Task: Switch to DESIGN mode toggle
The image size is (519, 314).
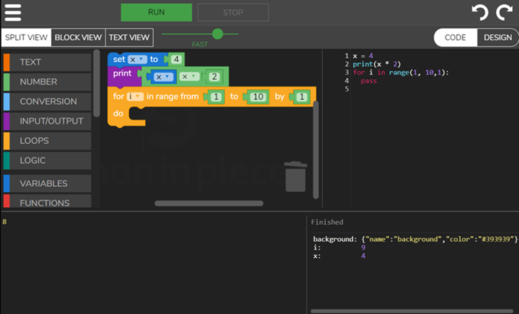Action: click(497, 37)
